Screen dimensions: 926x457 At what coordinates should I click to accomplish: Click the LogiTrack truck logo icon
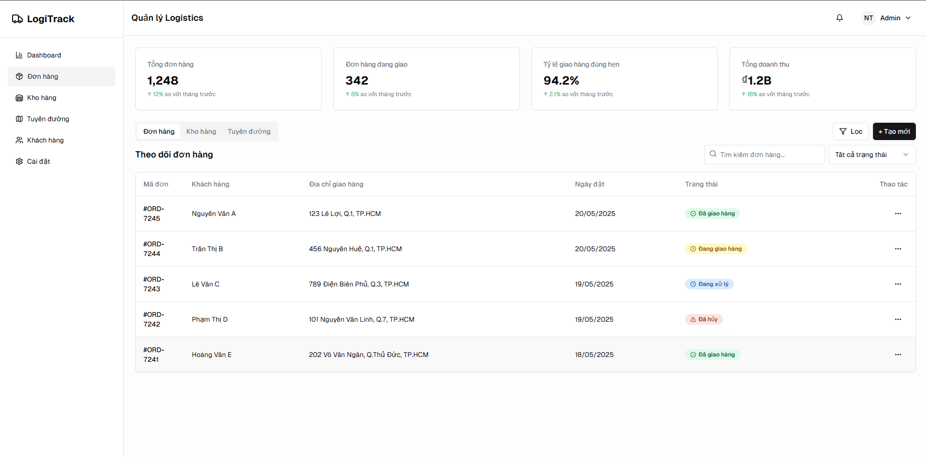coord(17,19)
